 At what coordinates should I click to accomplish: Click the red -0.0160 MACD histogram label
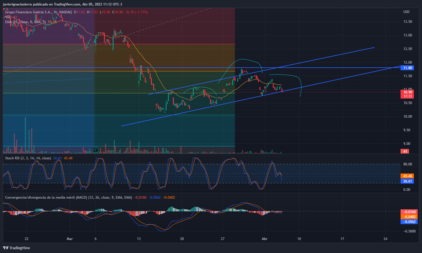click(x=409, y=212)
